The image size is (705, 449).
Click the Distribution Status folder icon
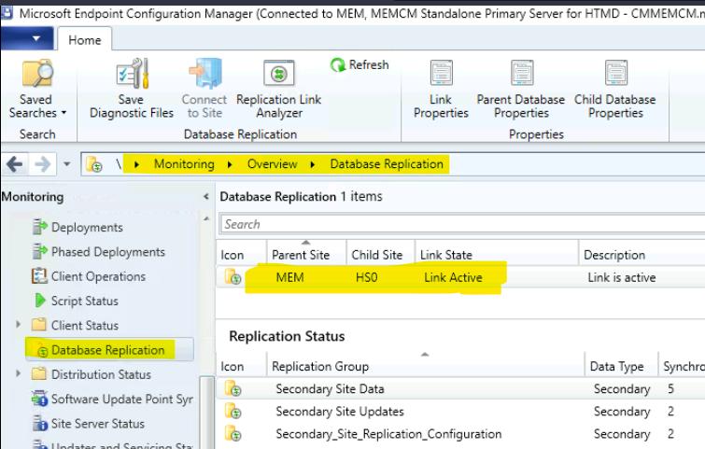39,373
